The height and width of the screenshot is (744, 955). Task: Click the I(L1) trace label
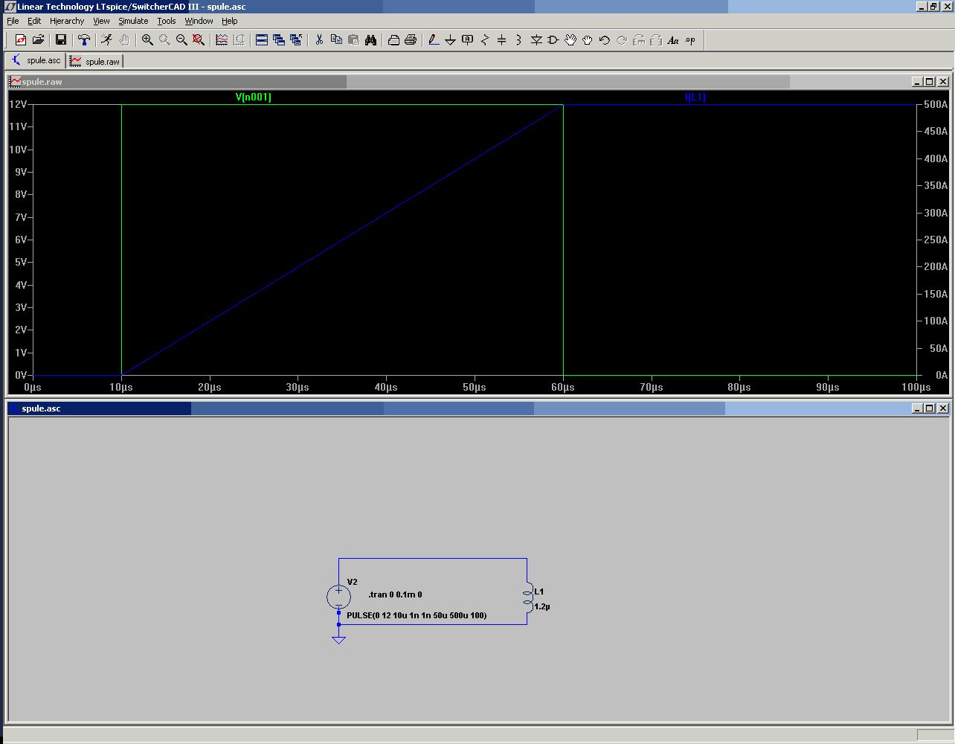[x=695, y=97]
